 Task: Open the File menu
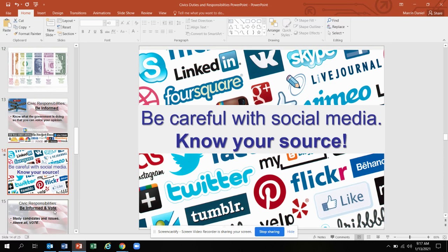8,13
